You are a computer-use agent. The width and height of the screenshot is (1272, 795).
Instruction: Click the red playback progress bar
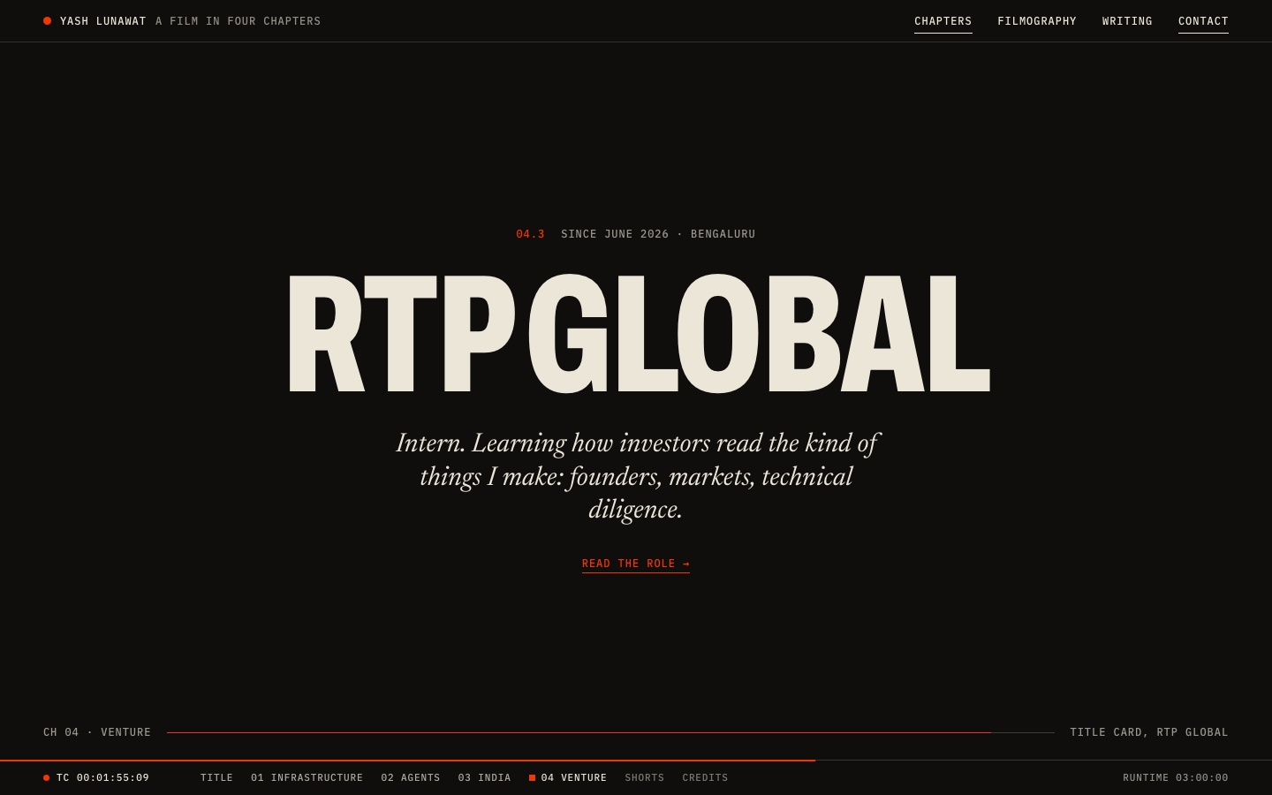(x=407, y=760)
